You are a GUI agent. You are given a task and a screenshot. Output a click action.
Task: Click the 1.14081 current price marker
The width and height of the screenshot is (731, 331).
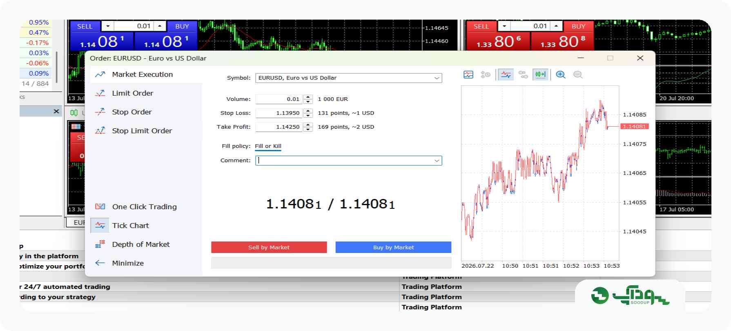634,127
